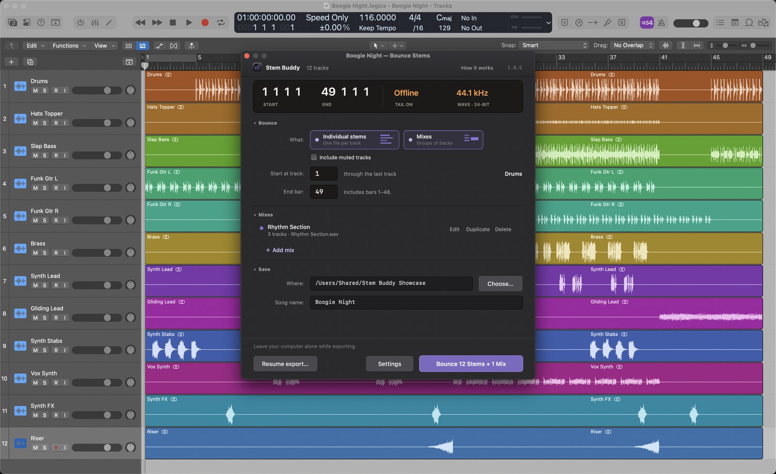The height and width of the screenshot is (474, 776).
Task: Click the master volume slider in toolbar
Action: [x=691, y=23]
